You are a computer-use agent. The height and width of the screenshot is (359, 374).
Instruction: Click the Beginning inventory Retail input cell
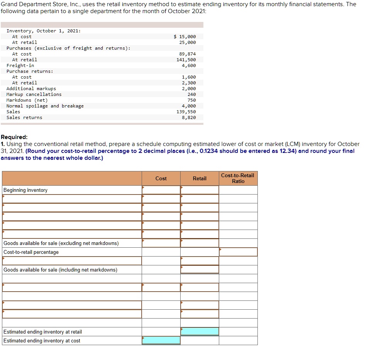(200, 190)
